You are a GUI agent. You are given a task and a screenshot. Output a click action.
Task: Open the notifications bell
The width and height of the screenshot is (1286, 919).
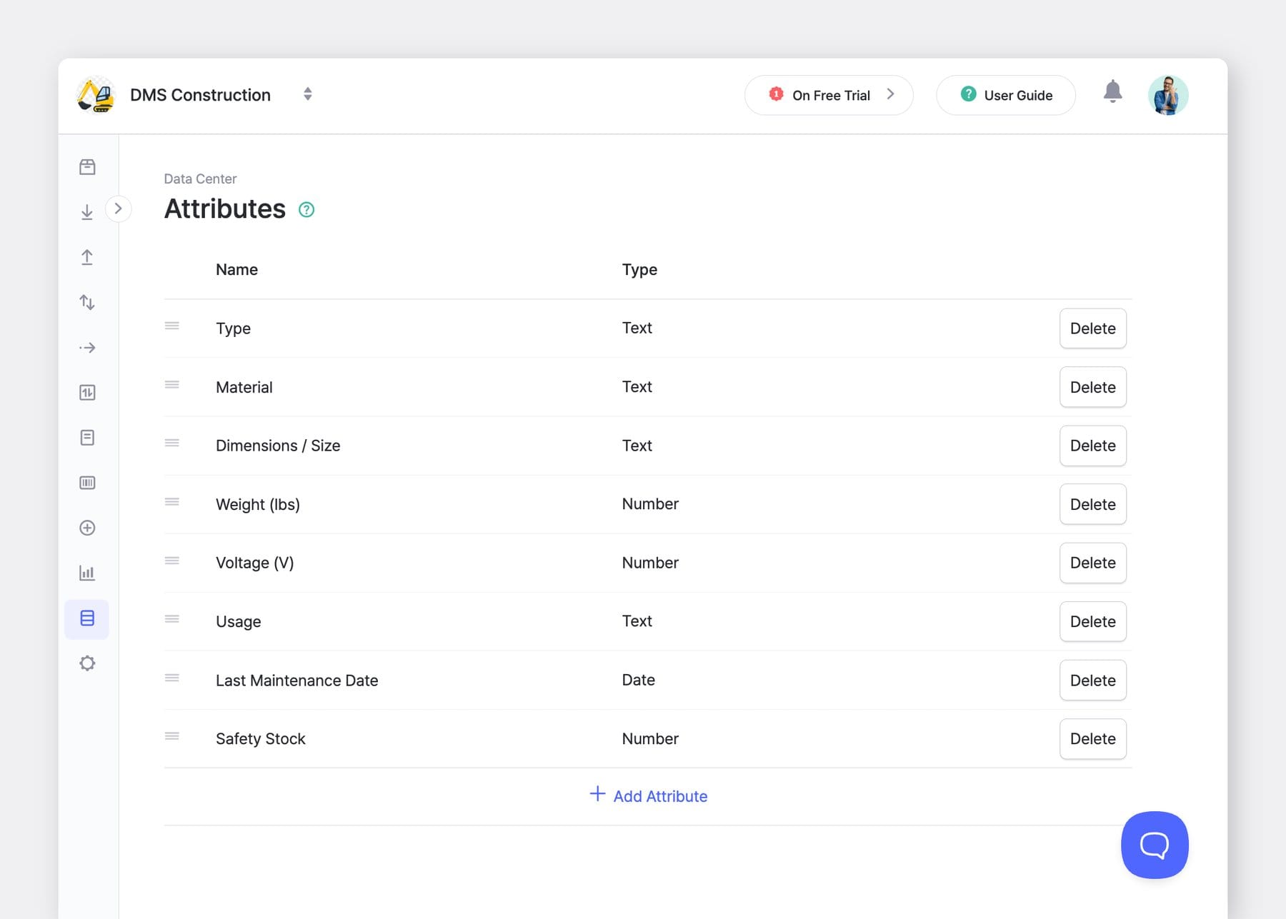(x=1112, y=93)
